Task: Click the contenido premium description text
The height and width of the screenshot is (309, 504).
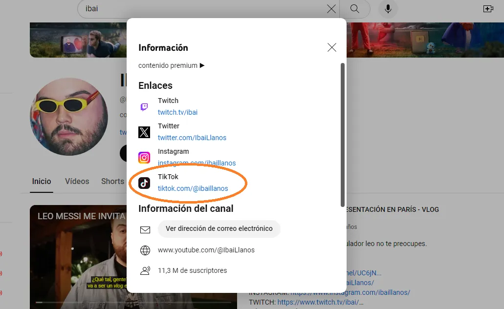Action: coord(171,65)
